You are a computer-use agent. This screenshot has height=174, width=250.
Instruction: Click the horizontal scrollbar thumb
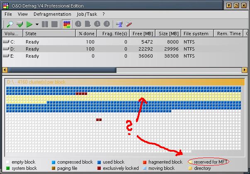pos(62,70)
